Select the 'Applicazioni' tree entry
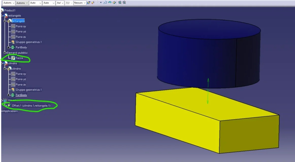Screen dimensions: 295x162 click(10, 111)
